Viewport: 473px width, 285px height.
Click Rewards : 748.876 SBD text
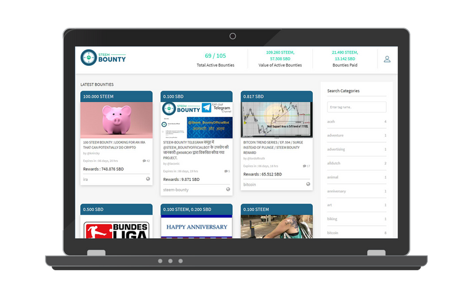click(103, 169)
